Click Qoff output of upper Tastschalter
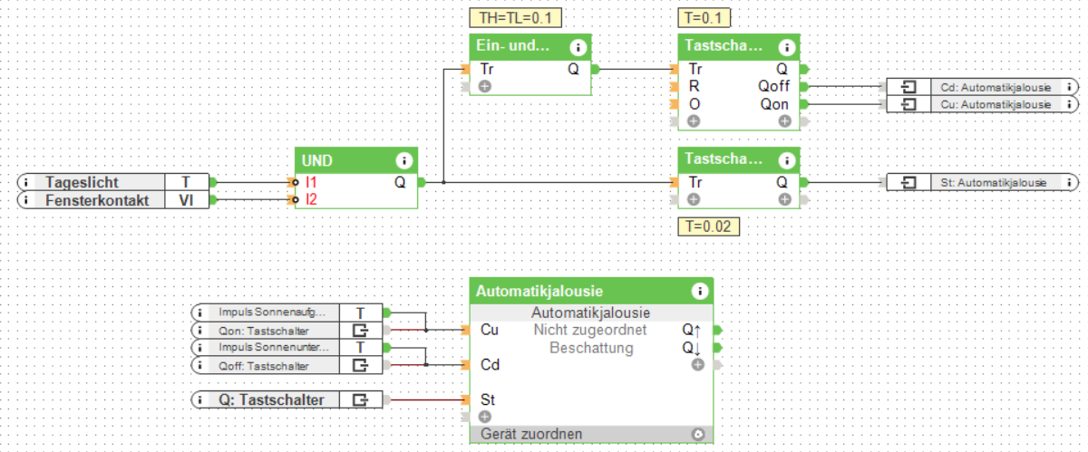 pyautogui.click(x=773, y=86)
